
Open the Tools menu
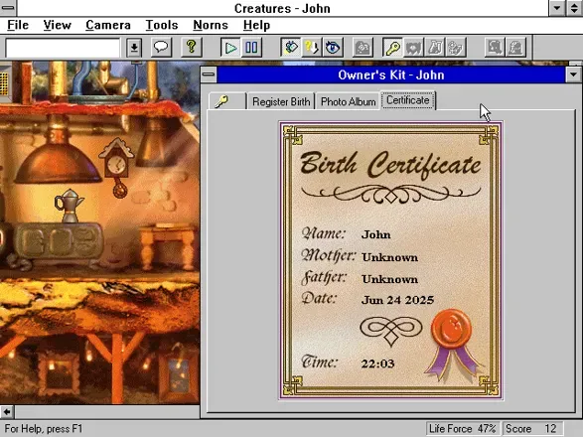[x=162, y=25]
